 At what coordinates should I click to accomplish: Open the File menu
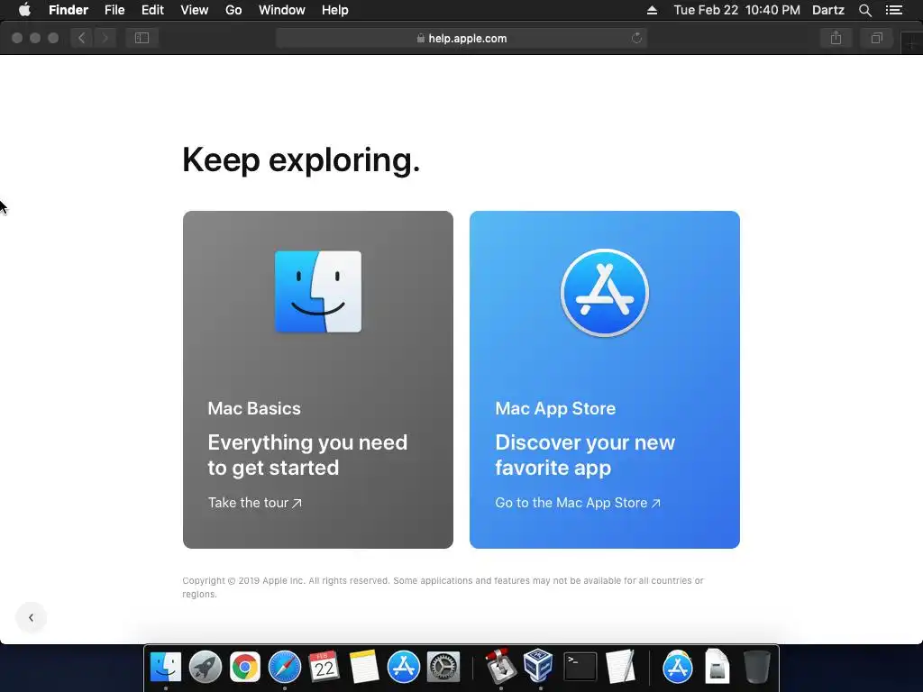pos(114,10)
